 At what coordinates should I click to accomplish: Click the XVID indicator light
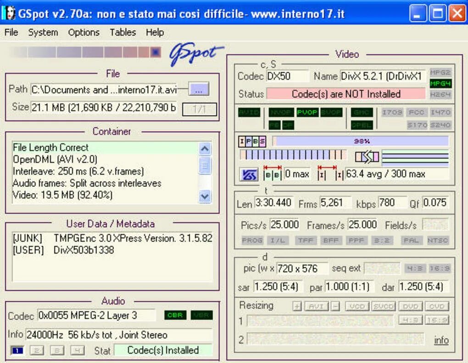[x=249, y=112]
